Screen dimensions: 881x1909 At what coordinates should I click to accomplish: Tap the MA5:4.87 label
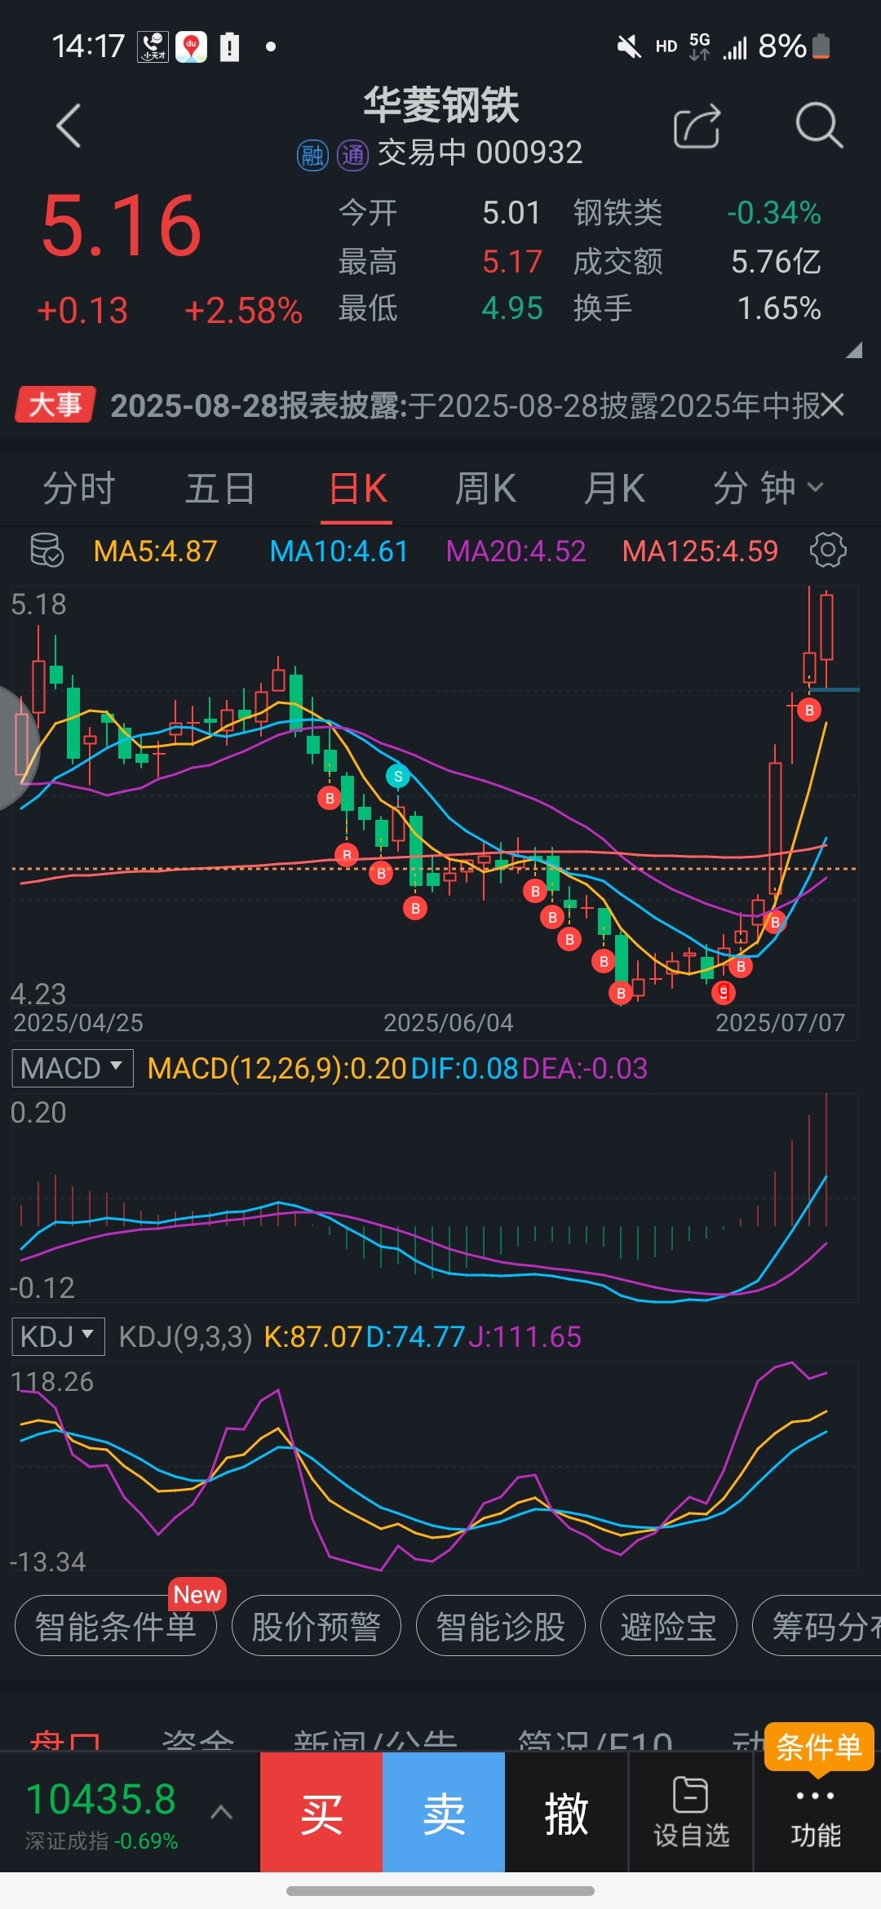[155, 551]
